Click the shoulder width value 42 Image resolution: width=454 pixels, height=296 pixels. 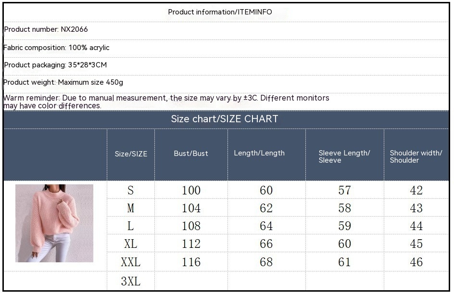click(416, 191)
